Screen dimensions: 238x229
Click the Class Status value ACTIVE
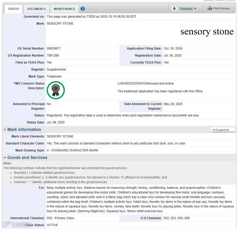52,225
